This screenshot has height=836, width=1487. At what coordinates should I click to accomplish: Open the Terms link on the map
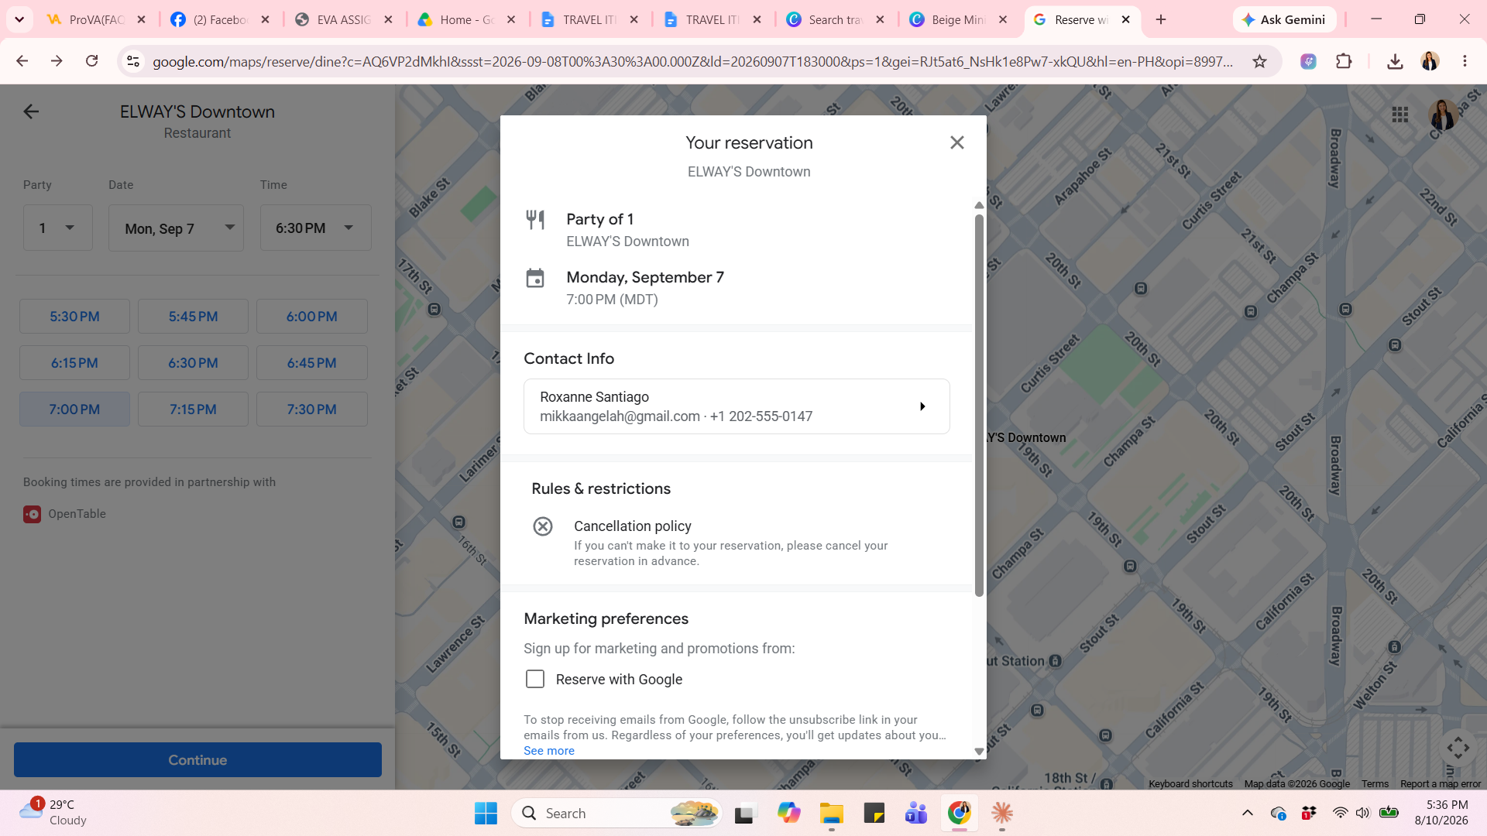coord(1375,784)
